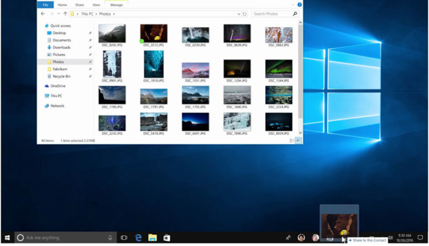Click the DSC_1792.JPG file name
Viewport: 429px width, 246px height.
click(x=195, y=107)
